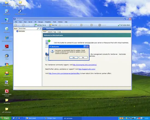Open the support.citrix.com link
The height and width of the screenshot is (120, 150).
(87, 69)
